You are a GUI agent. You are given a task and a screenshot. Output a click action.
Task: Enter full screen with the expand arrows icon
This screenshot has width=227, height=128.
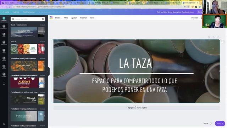[211, 123]
